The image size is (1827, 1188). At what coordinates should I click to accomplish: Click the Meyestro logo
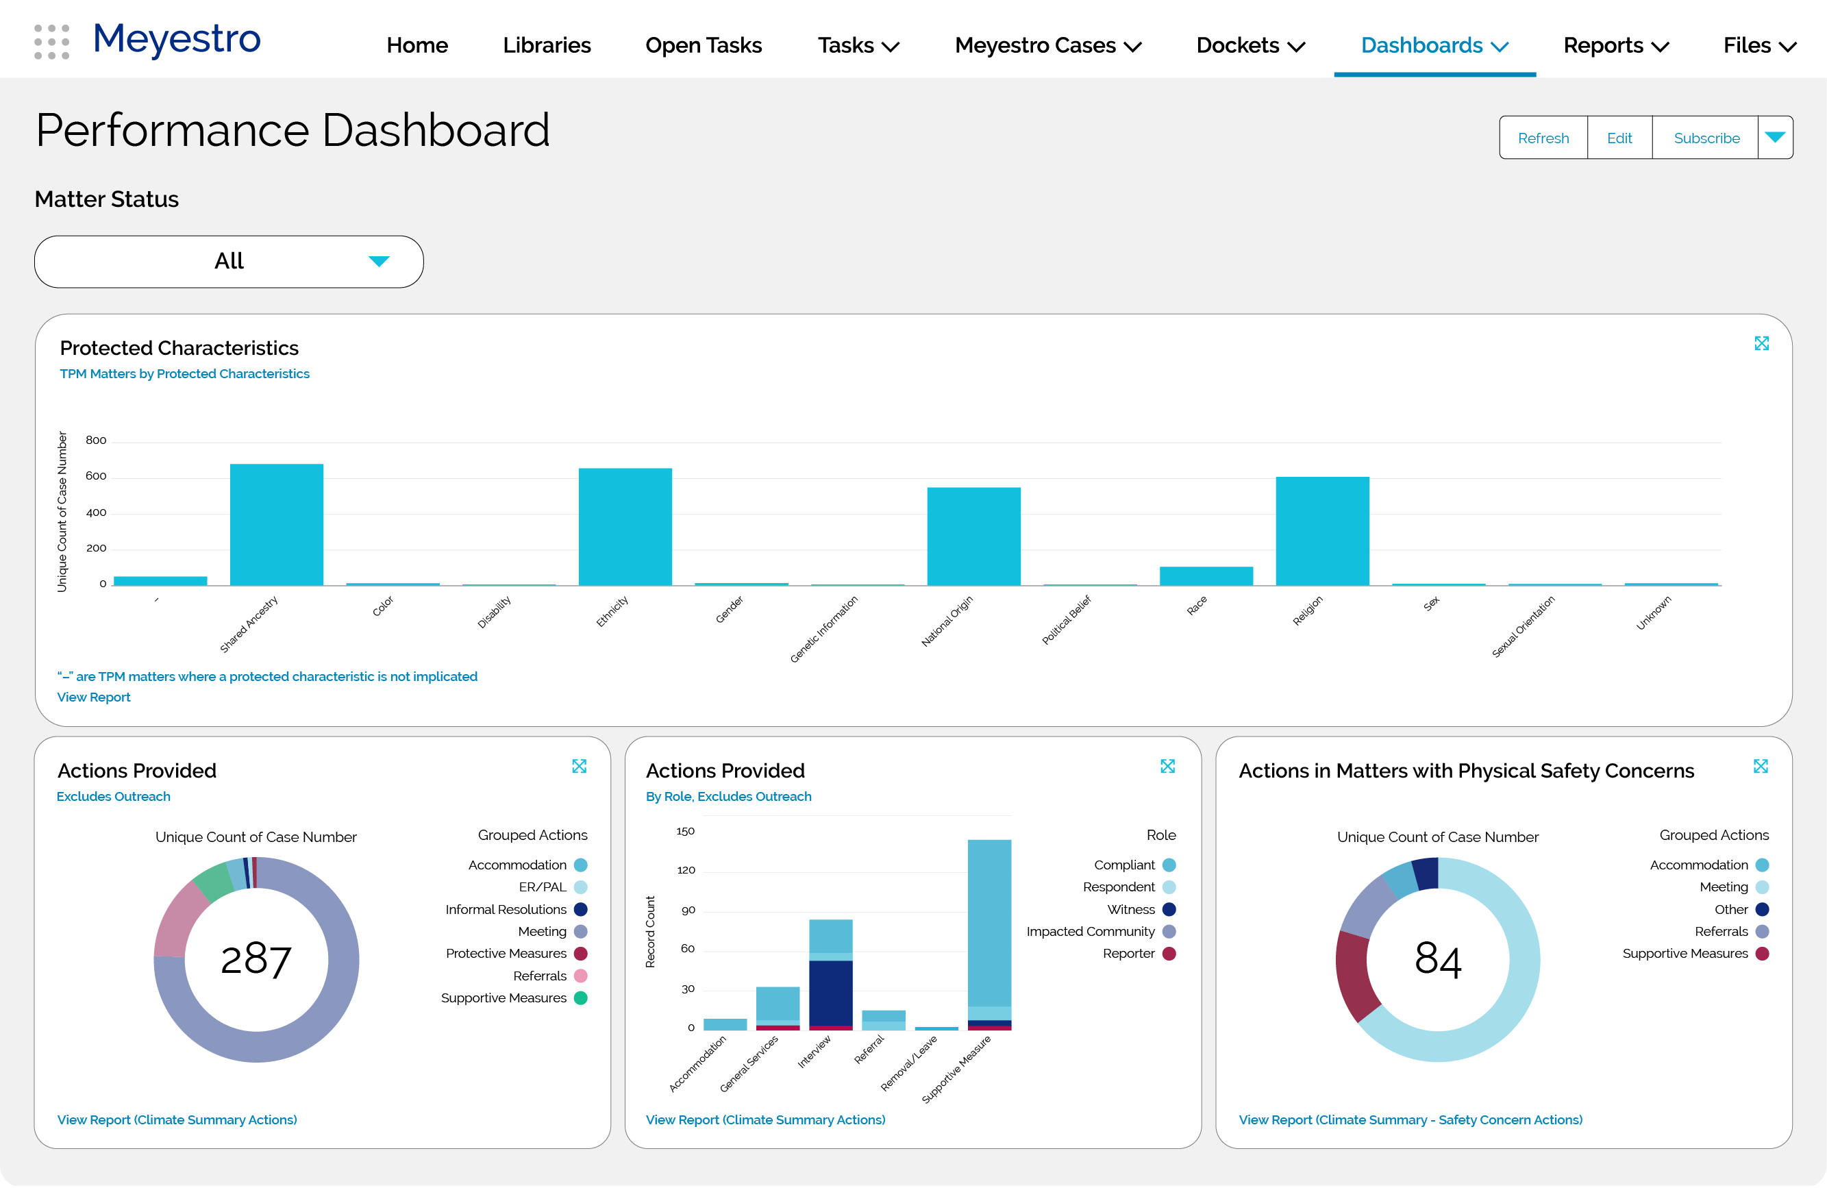tap(177, 39)
